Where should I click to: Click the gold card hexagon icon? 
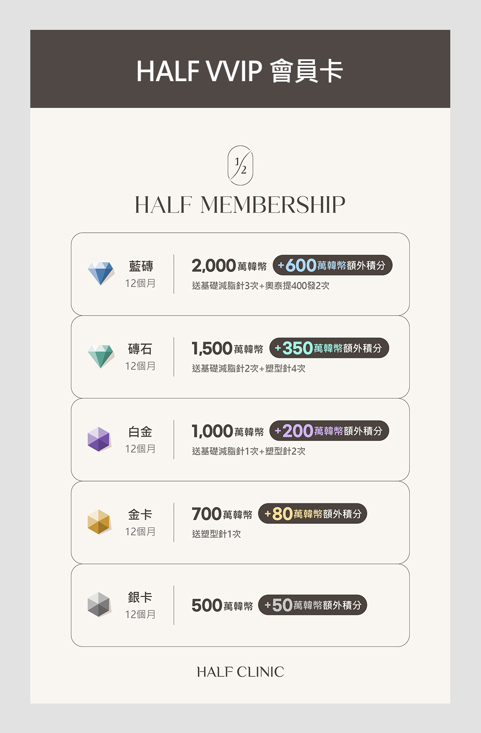pos(99,522)
